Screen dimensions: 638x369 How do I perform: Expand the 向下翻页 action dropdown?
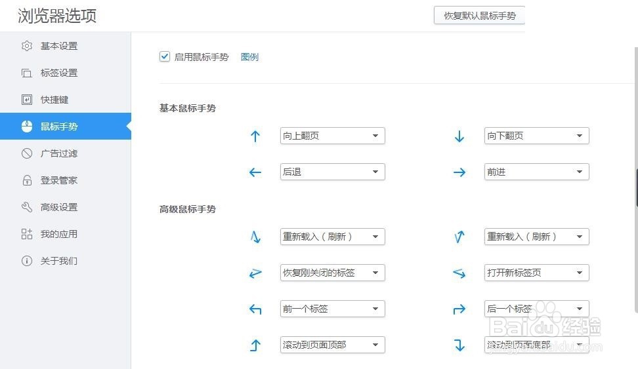(536, 136)
